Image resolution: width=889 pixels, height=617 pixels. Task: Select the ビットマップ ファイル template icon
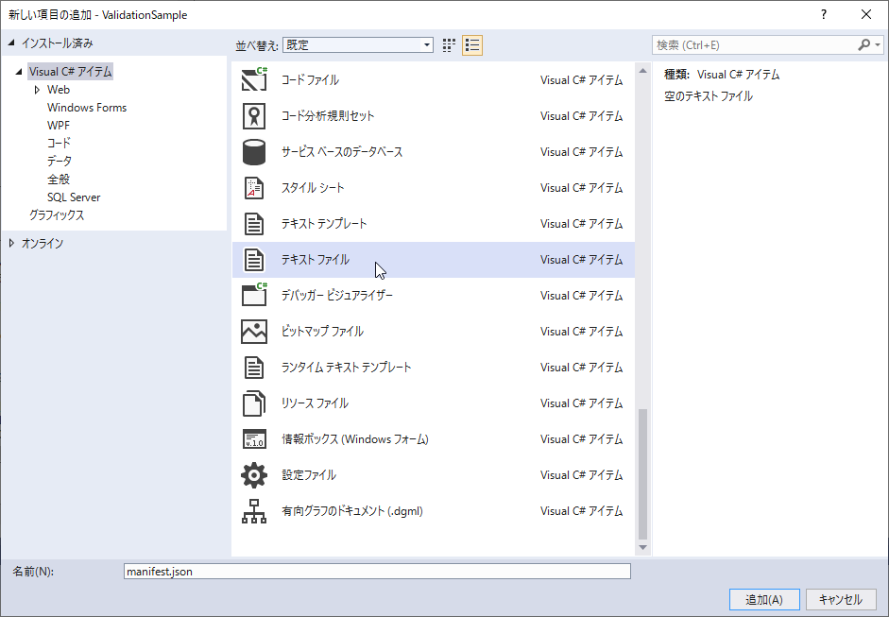254,331
